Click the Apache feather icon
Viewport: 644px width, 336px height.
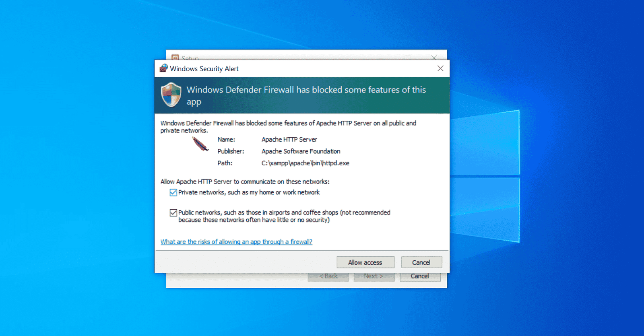point(200,144)
